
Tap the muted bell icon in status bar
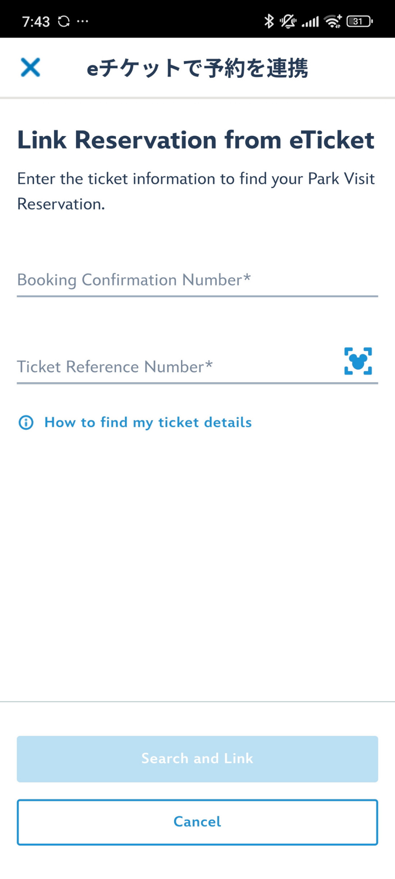click(288, 21)
